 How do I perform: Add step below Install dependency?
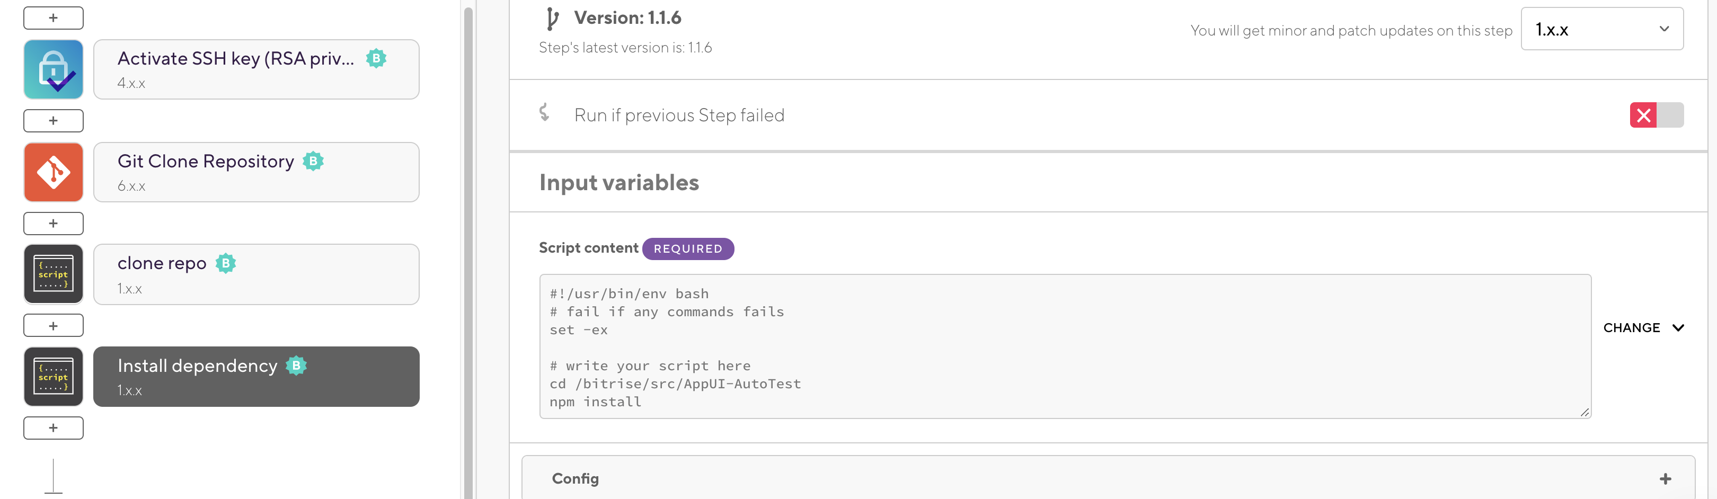pos(54,427)
